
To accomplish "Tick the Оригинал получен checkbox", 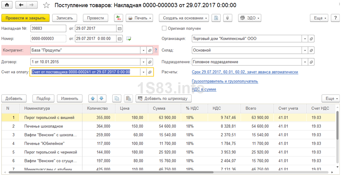I will coord(165,28).
